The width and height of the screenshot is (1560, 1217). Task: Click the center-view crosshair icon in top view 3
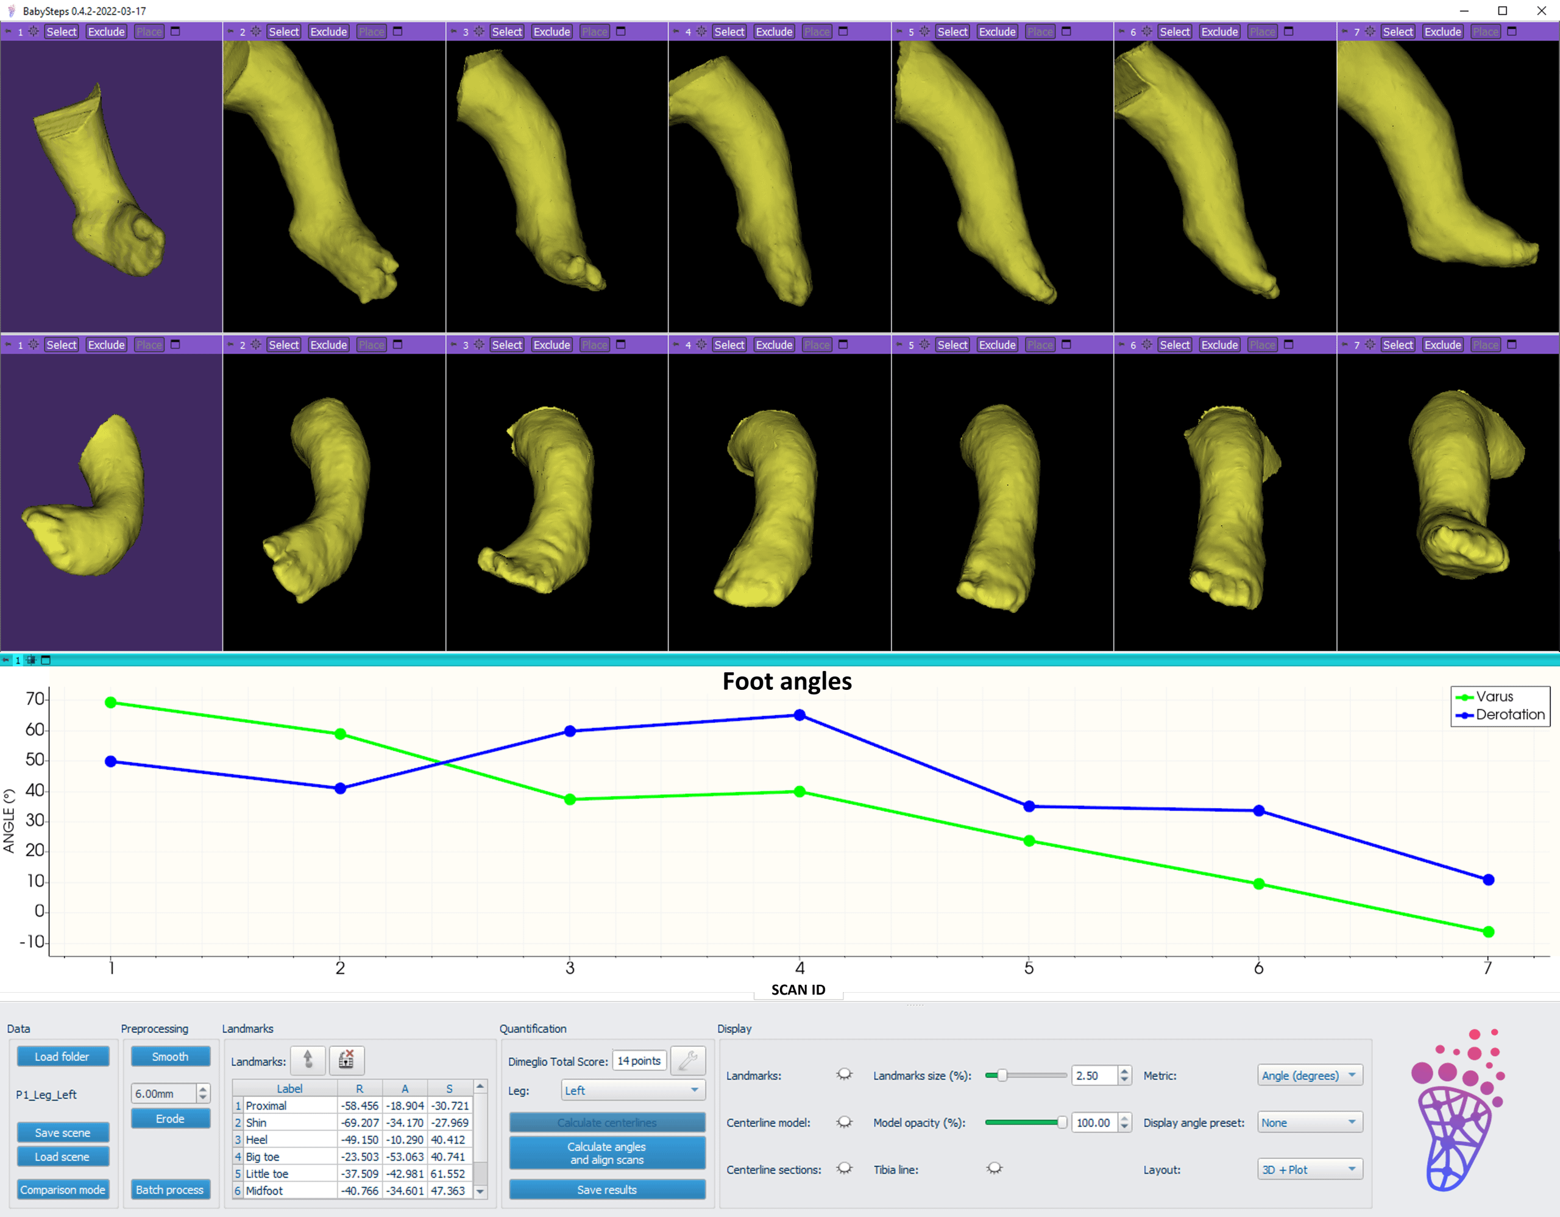(x=480, y=32)
